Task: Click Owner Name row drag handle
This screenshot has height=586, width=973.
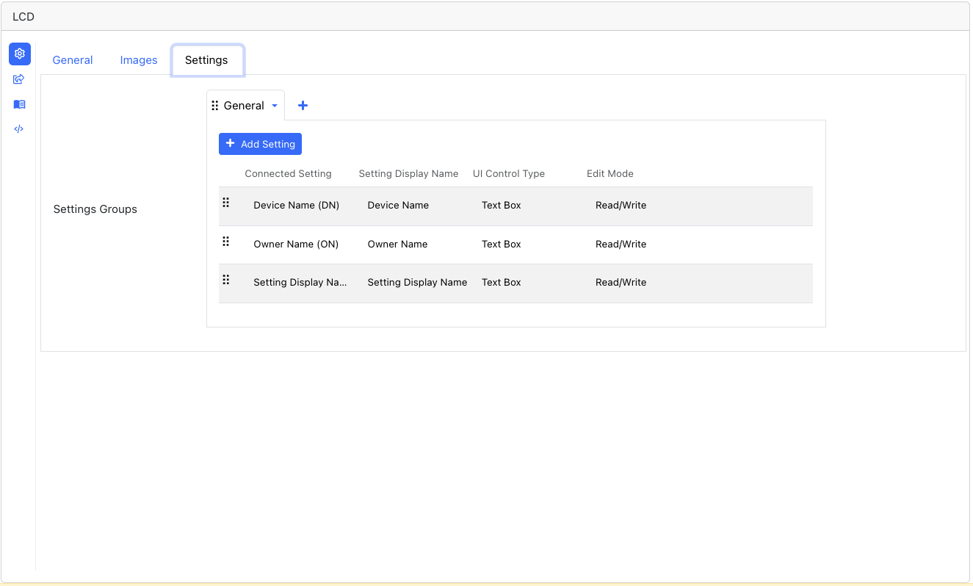Action: [x=226, y=241]
